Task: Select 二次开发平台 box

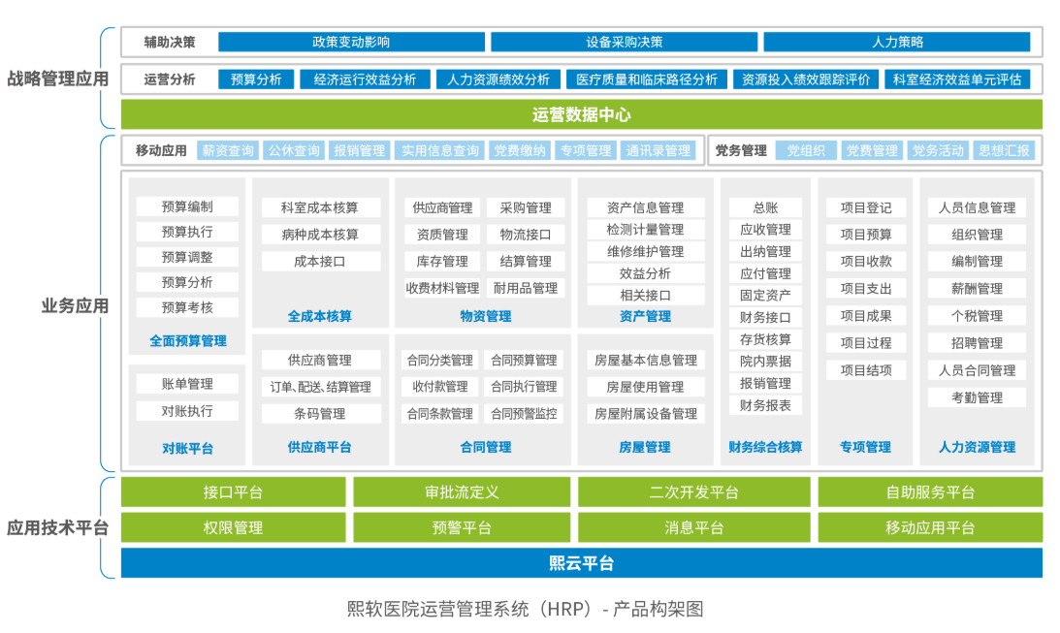Action: (694, 491)
